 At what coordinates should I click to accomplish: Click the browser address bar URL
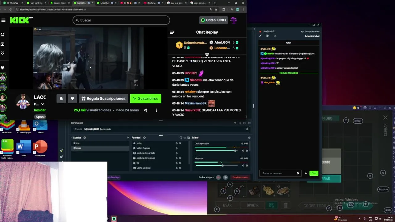tap(53, 10)
